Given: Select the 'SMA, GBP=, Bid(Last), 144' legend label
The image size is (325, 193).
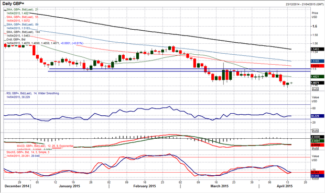Looking at the screenshot, I should click(x=23, y=32).
